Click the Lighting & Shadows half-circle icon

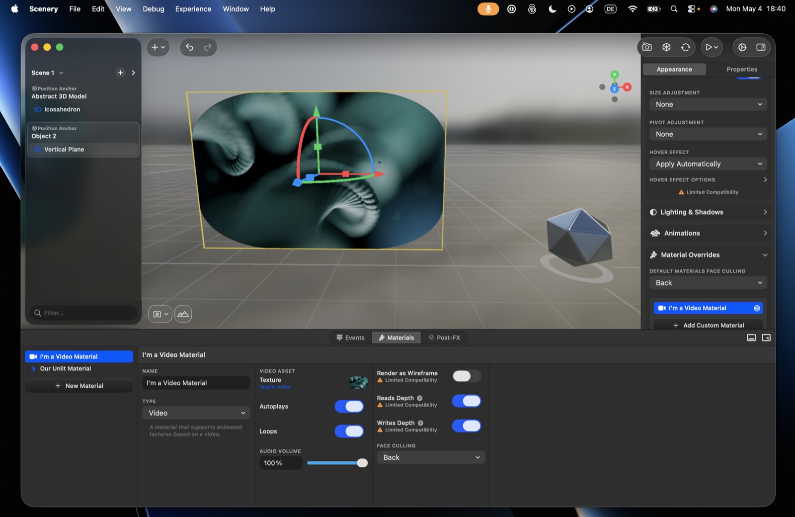653,212
